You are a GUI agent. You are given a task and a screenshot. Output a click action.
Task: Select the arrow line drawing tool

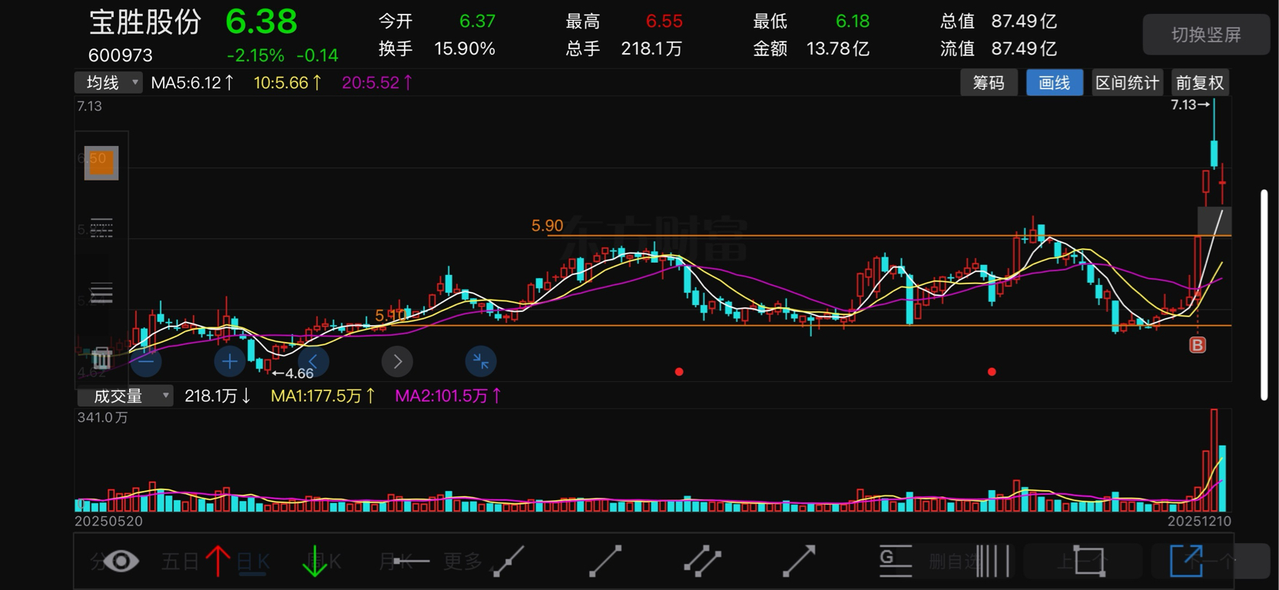[799, 561]
